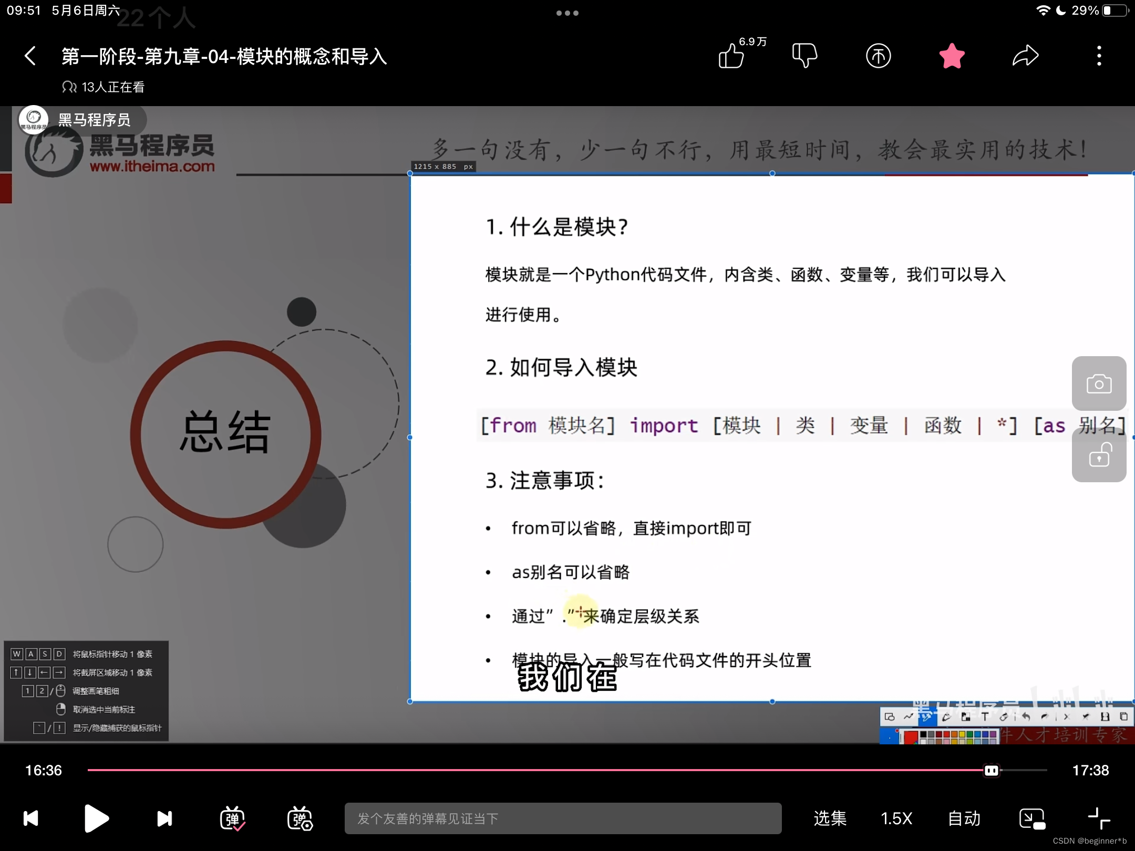Tap the thumbs-up like icon
1135x851 pixels.
(731, 56)
